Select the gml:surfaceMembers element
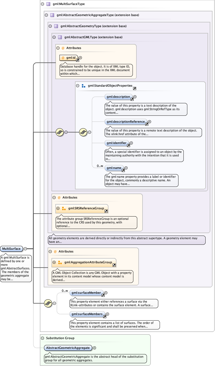Viewport: 215px width, 366px height. pos(87,314)
